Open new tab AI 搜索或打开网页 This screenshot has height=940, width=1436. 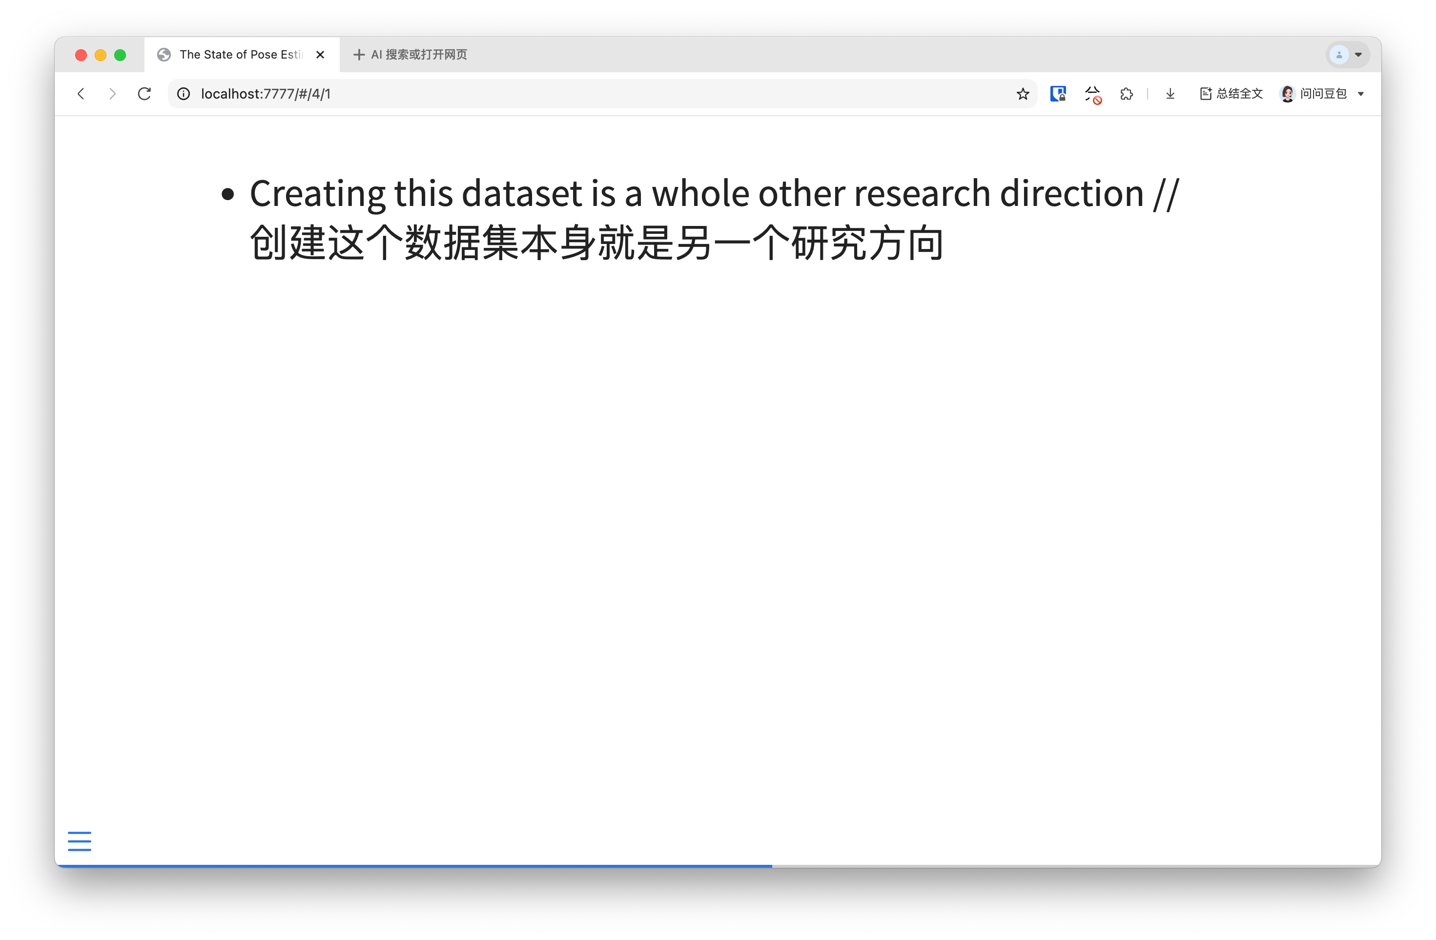tap(410, 55)
